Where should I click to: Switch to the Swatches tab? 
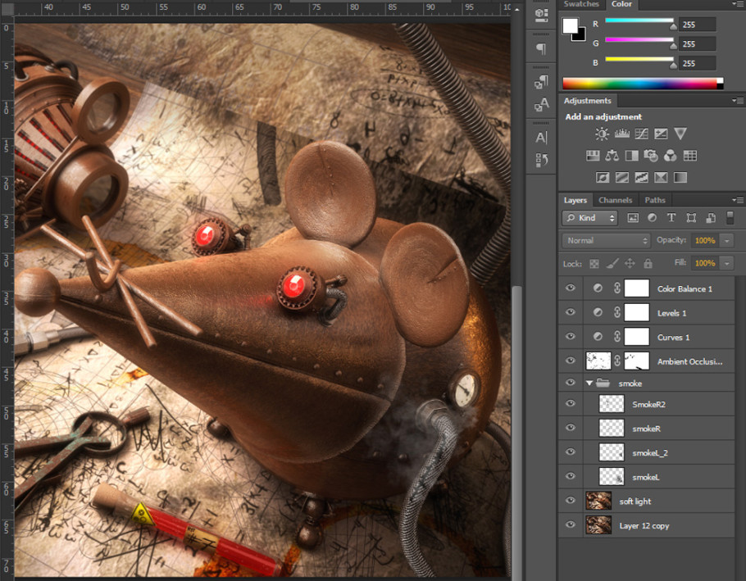tap(581, 4)
